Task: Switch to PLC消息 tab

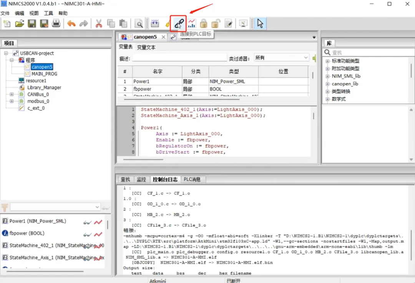Action: click(192, 179)
